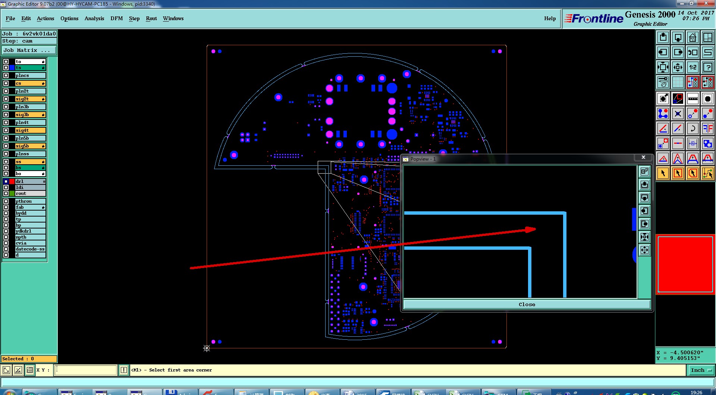Open the DFM menu
716x395 pixels.
click(x=117, y=18)
